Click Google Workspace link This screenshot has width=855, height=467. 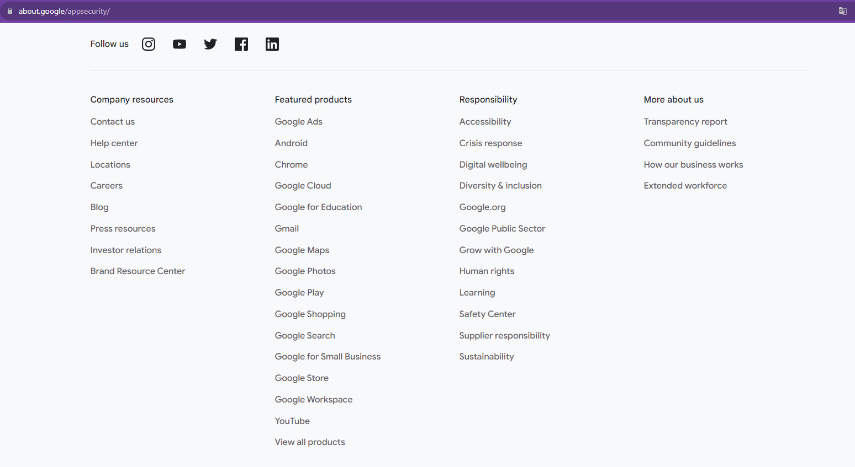(x=314, y=400)
